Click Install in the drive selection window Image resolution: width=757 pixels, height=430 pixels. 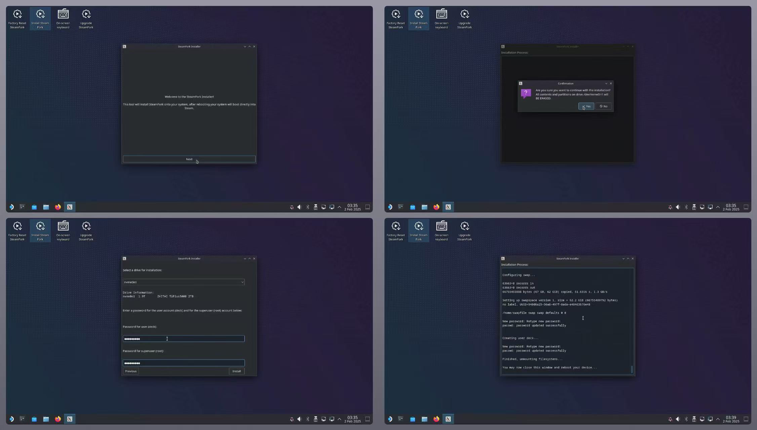tap(237, 371)
